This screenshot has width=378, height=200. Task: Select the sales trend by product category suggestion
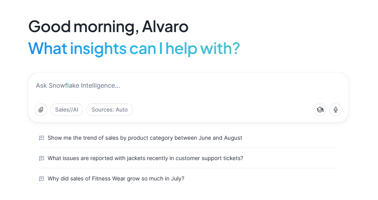point(145,138)
